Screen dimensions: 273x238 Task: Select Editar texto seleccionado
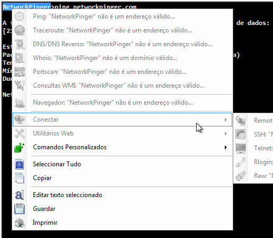[x=122, y=195]
